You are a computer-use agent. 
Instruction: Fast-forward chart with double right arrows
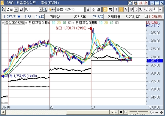tap(126, 112)
